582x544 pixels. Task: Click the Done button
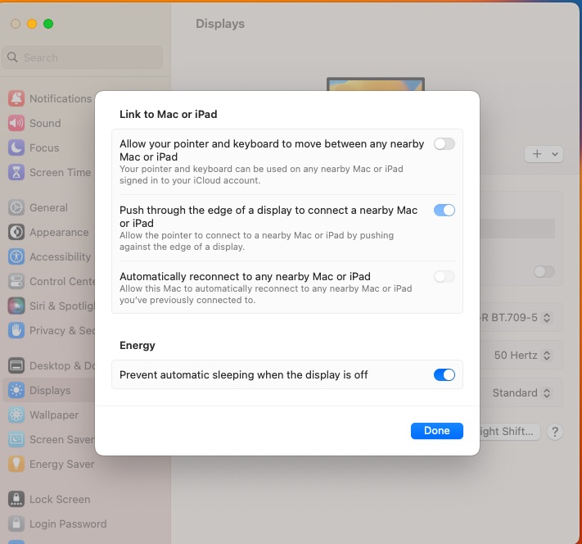(437, 431)
